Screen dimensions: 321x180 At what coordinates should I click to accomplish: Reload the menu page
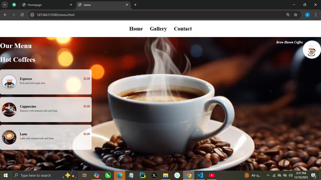22,15
